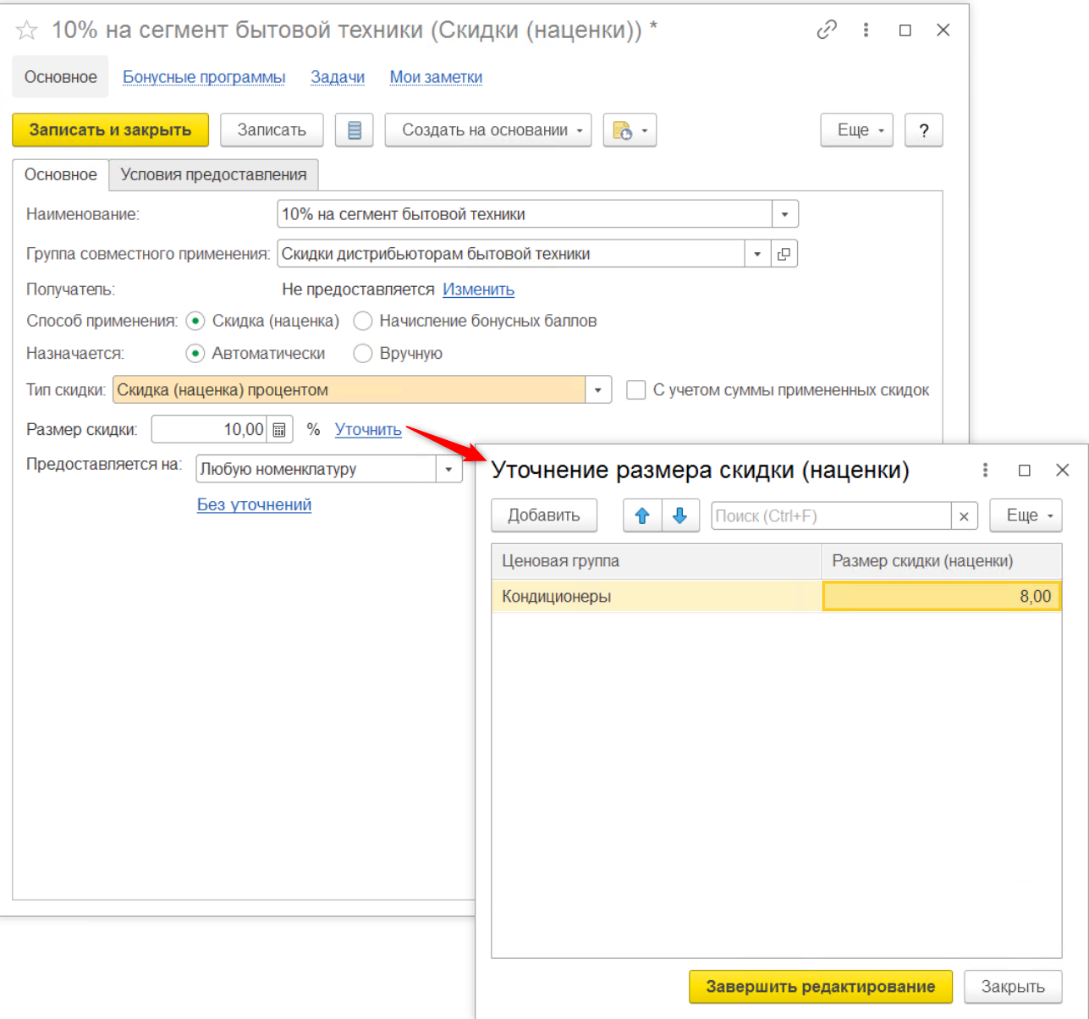The image size is (1089, 1019).
Task: Move the row up with blue arrow
Action: pos(642,515)
